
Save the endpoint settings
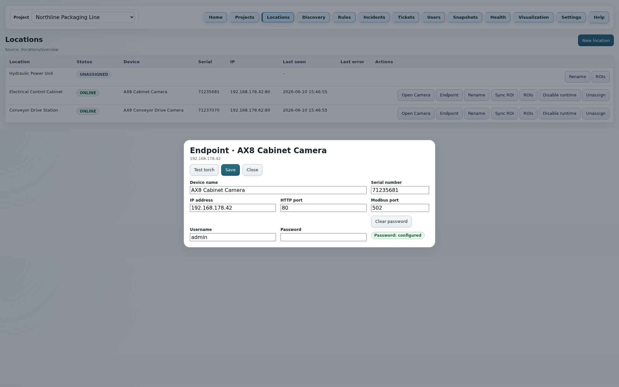(x=230, y=170)
